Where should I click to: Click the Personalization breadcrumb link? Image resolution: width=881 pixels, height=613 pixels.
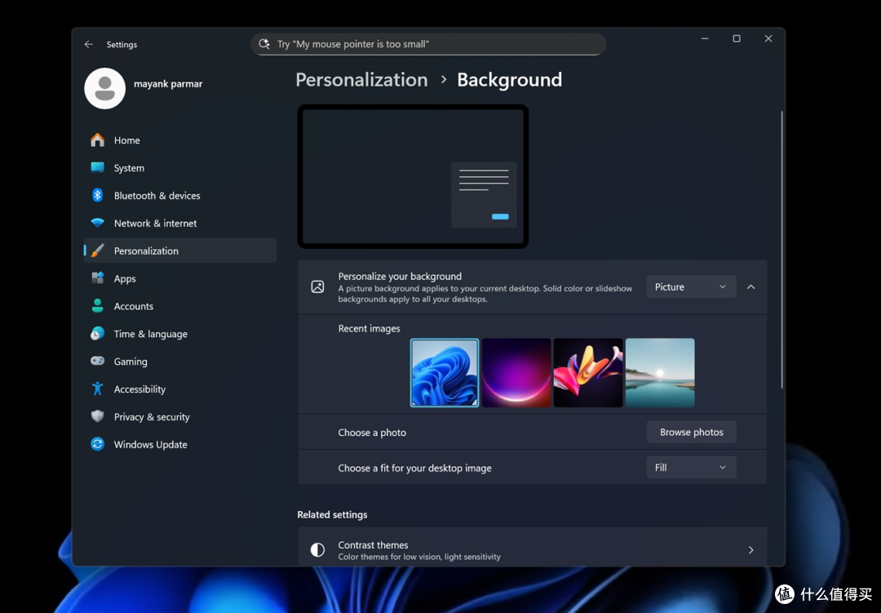pos(361,80)
